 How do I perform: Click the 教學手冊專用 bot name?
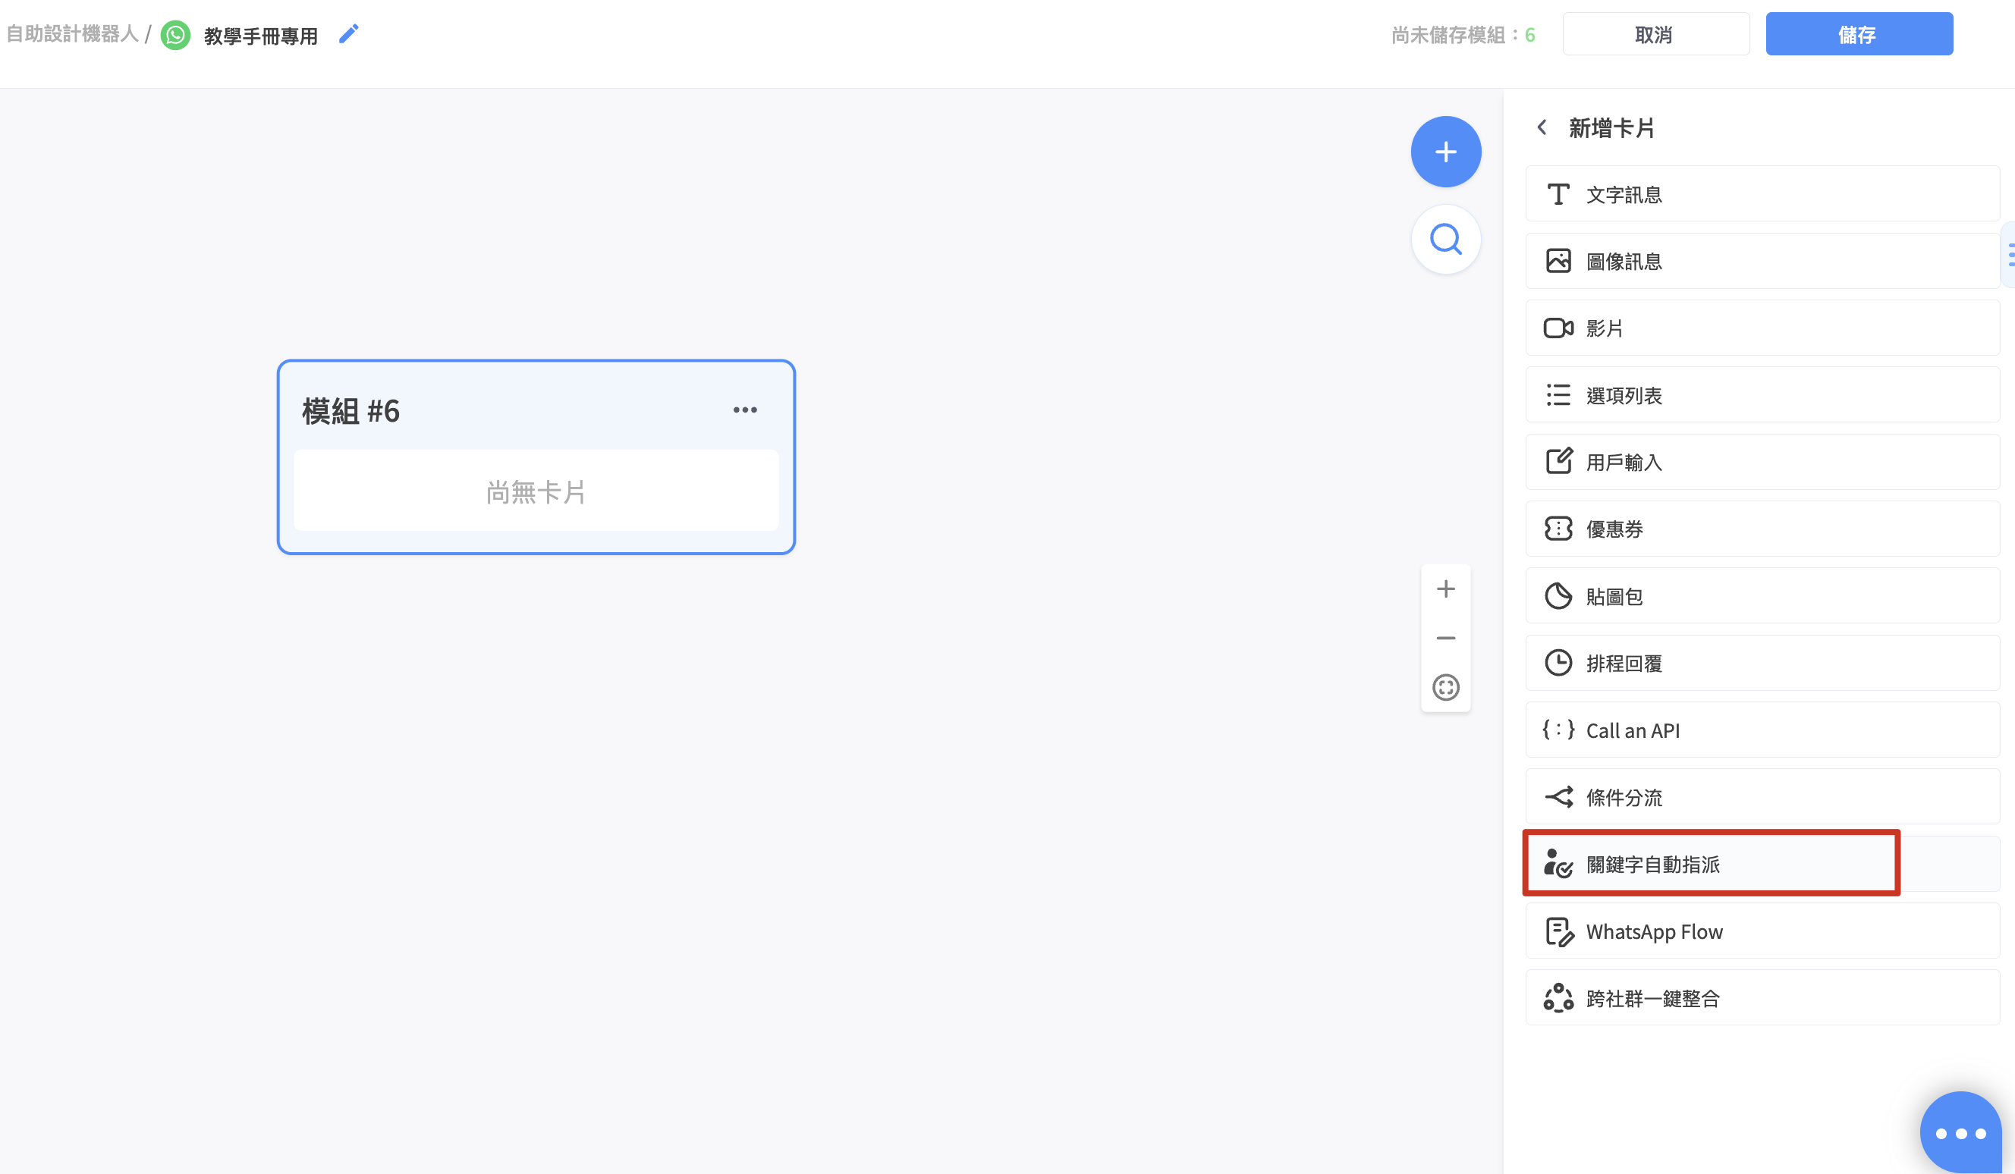(x=261, y=36)
